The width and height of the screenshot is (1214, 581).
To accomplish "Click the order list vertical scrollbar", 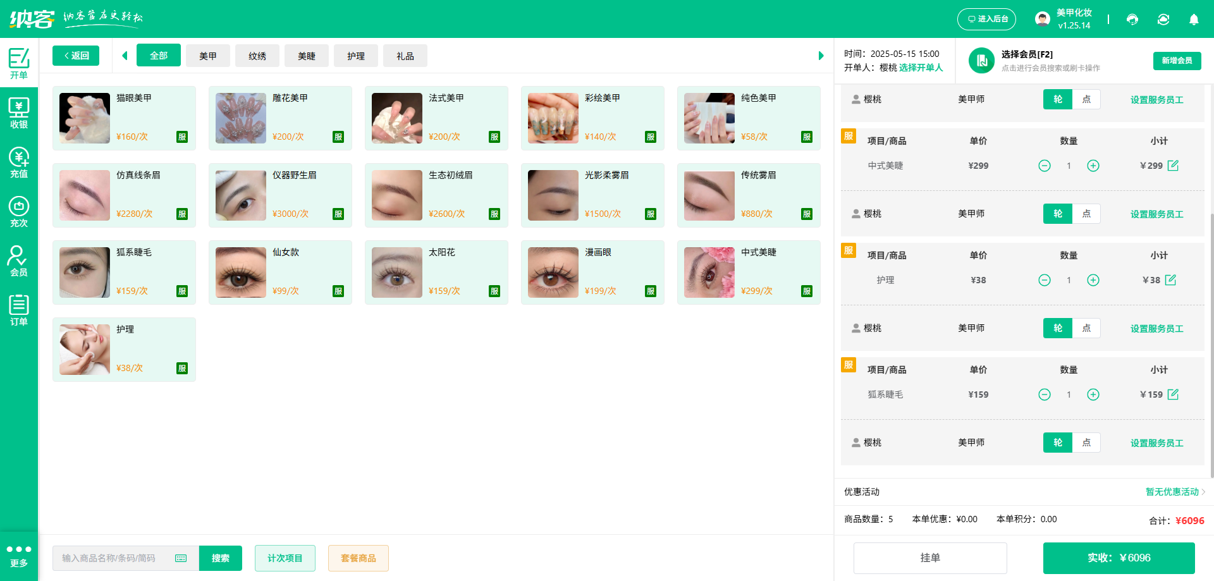I will (x=1211, y=345).
